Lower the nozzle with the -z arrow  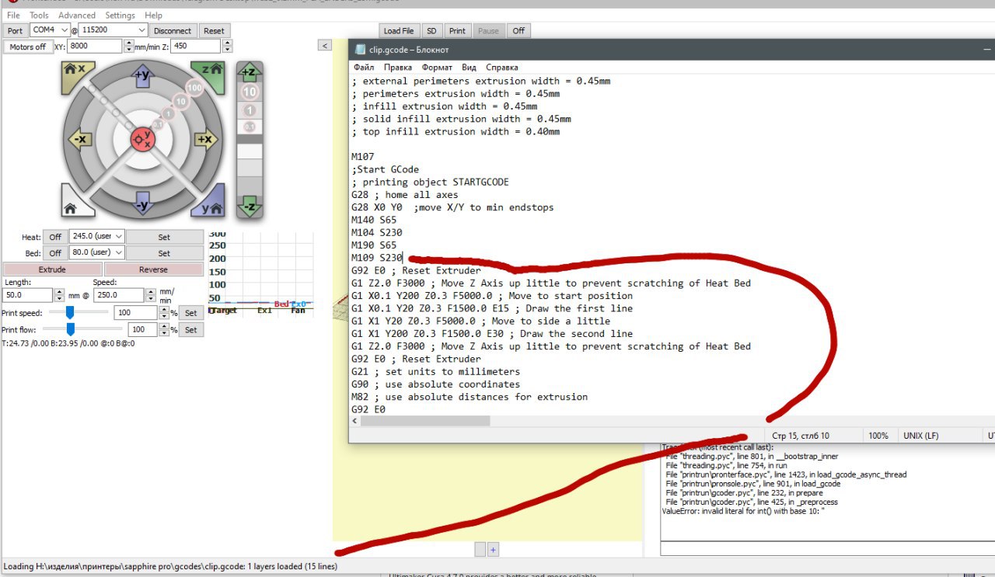click(x=250, y=207)
